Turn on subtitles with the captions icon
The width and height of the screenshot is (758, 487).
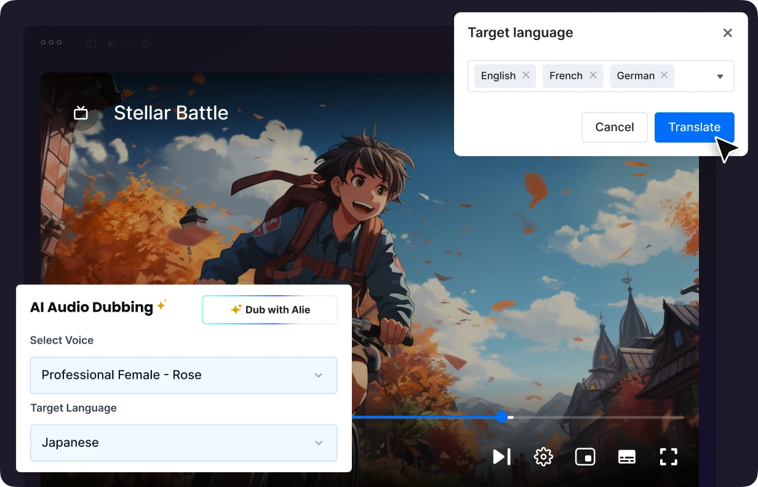(x=627, y=457)
